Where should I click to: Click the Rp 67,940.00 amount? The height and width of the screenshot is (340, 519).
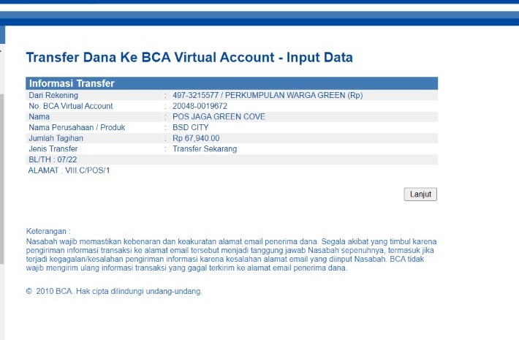click(196, 137)
